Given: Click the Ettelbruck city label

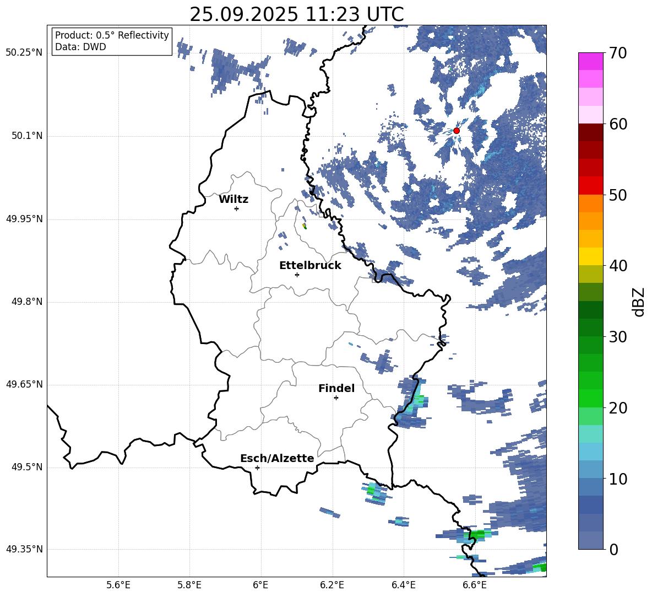Looking at the screenshot, I should click(x=310, y=266).
